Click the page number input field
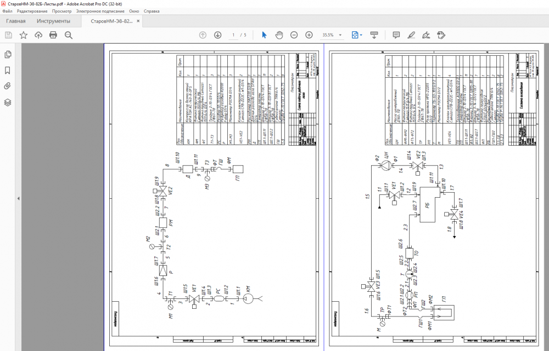 click(x=234, y=35)
